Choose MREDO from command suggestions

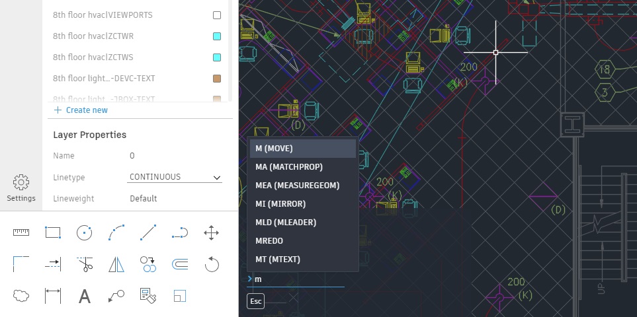pos(303,241)
